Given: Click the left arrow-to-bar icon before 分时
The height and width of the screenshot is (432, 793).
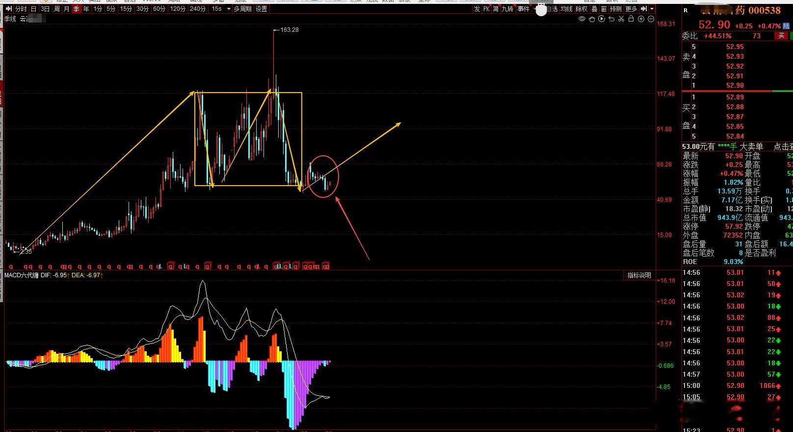Looking at the screenshot, I should coord(9,9).
